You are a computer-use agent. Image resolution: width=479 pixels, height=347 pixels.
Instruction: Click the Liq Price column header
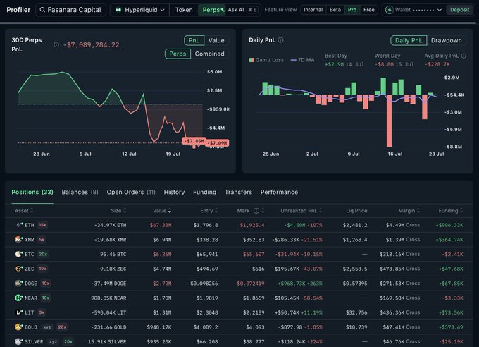tap(356, 210)
